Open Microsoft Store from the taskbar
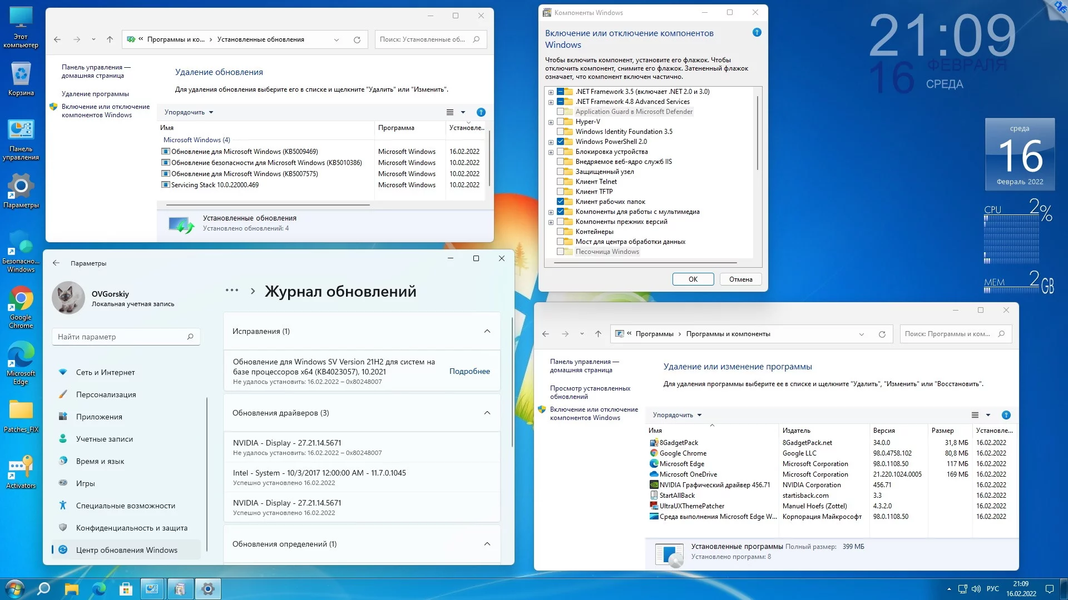The width and height of the screenshot is (1068, 600). click(126, 589)
